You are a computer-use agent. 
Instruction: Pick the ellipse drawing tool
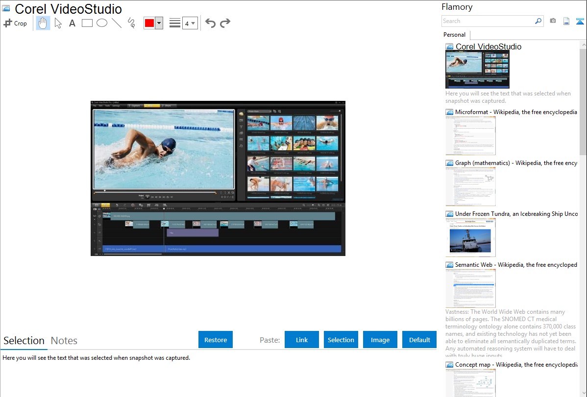[102, 23]
